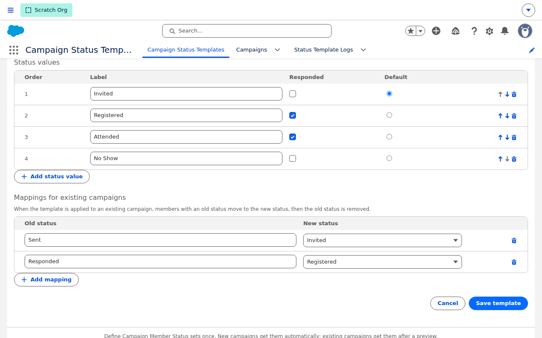Delete the Responded mapping row
This screenshot has height=338, width=542.
[514, 262]
